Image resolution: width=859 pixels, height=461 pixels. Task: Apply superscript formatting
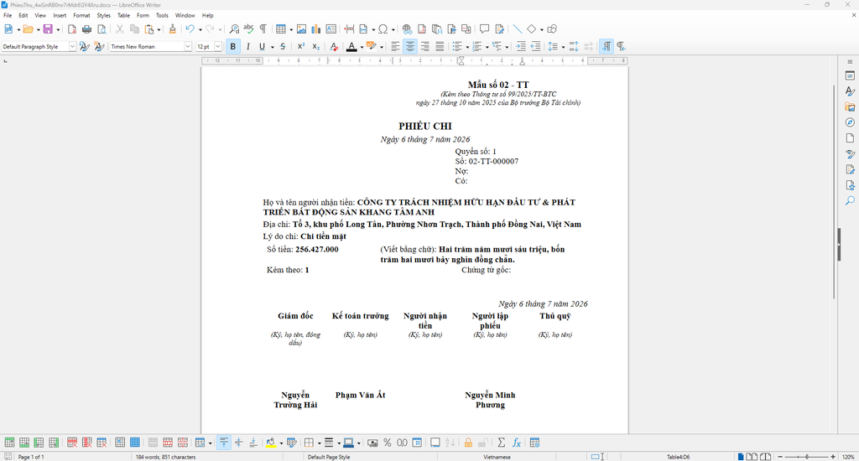point(301,47)
